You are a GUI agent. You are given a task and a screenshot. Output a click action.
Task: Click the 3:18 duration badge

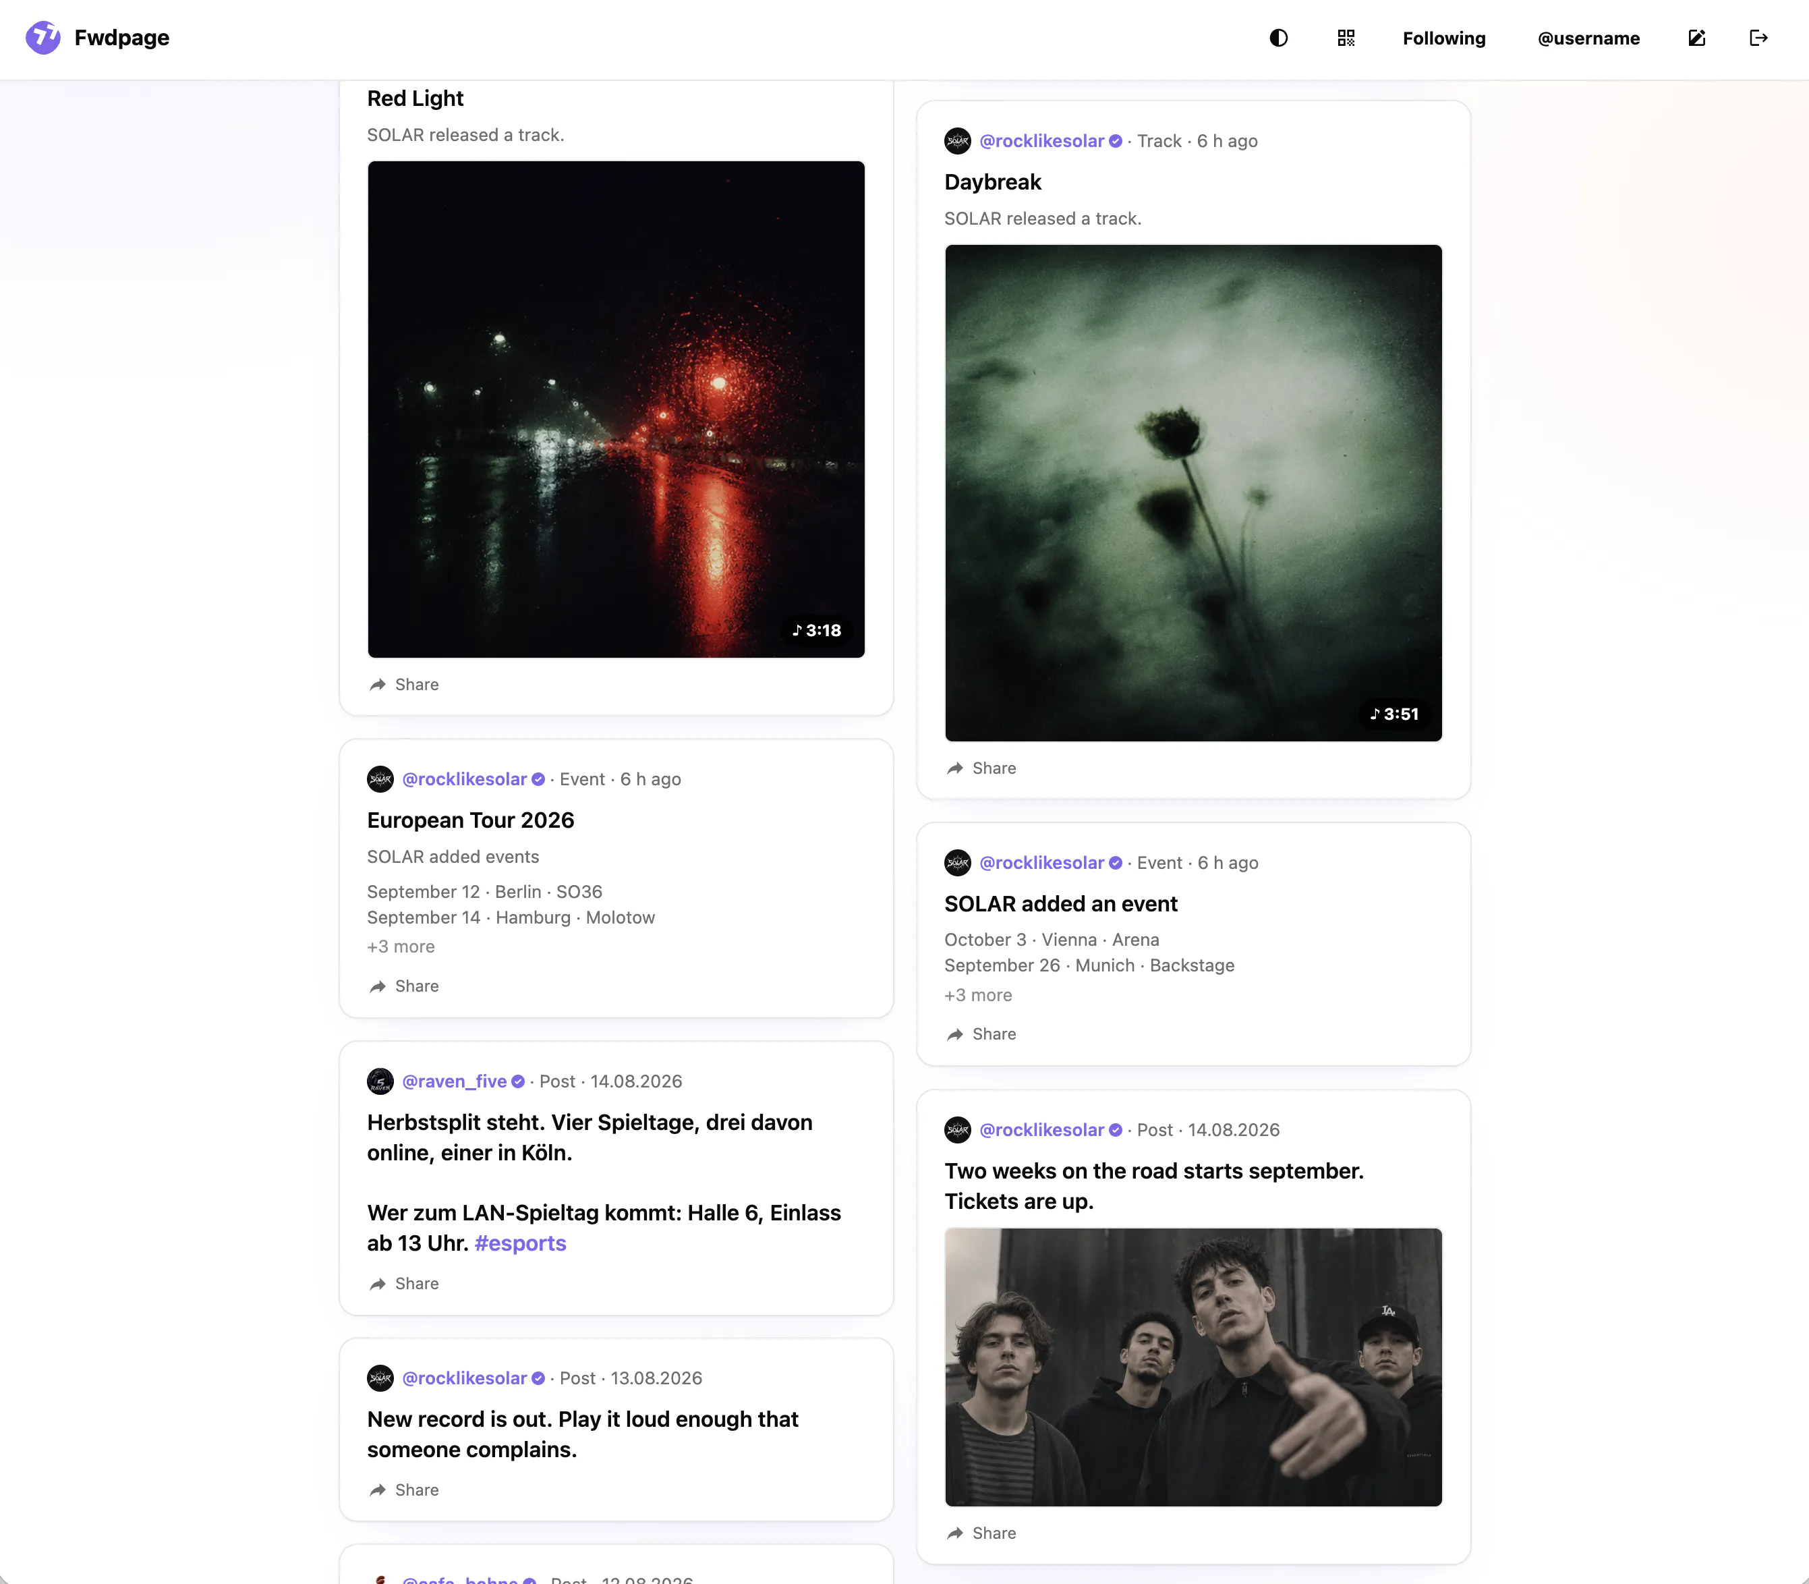tap(817, 630)
